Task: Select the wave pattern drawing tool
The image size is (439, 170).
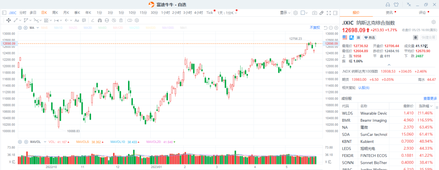Action: [36, 20]
